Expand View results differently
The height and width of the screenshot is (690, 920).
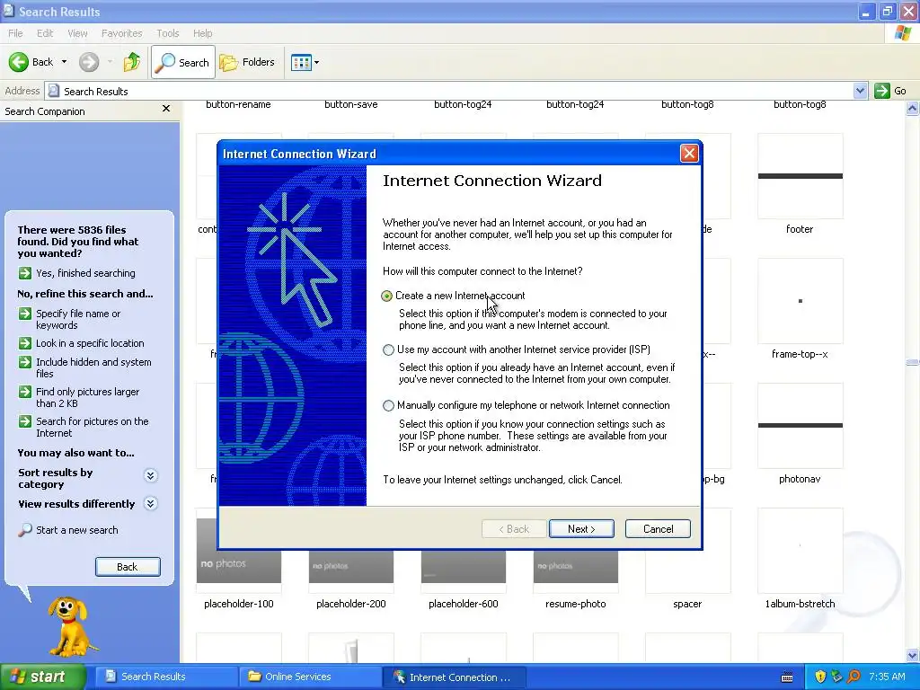151,503
